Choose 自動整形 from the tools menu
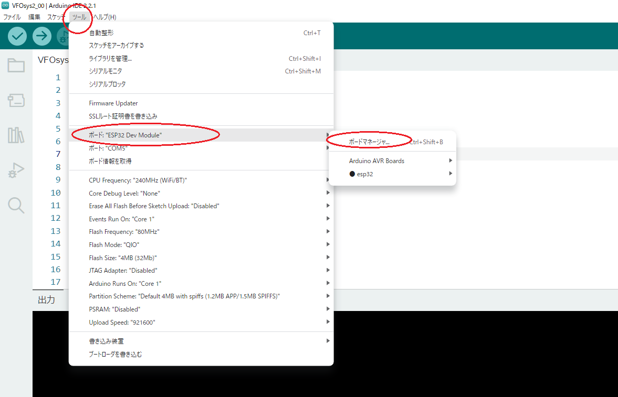The image size is (618, 397). [x=201, y=33]
